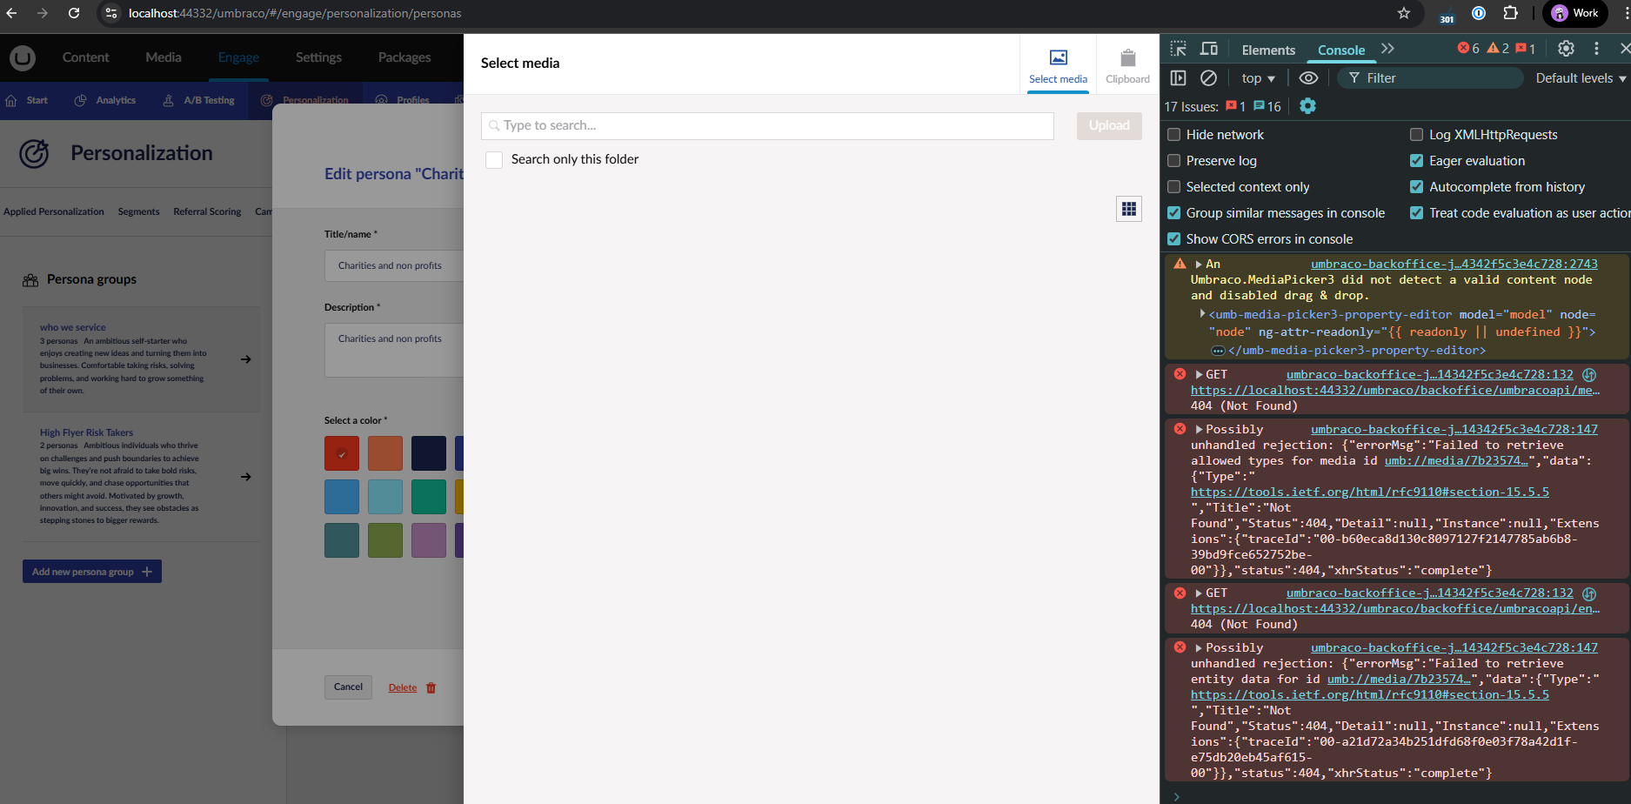
Task: Expand the first GET 404 error entry
Action: [x=1200, y=375]
